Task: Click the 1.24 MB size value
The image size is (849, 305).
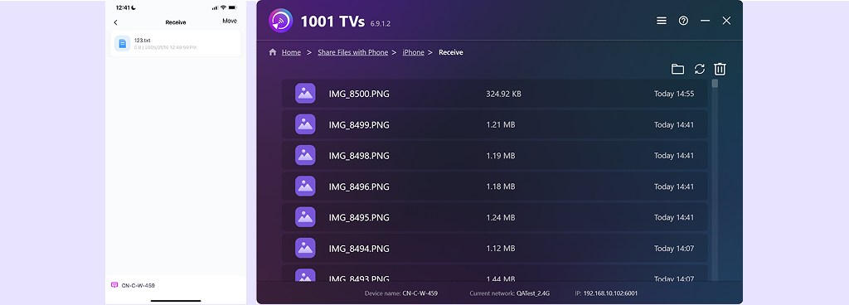Action: pyautogui.click(x=500, y=217)
